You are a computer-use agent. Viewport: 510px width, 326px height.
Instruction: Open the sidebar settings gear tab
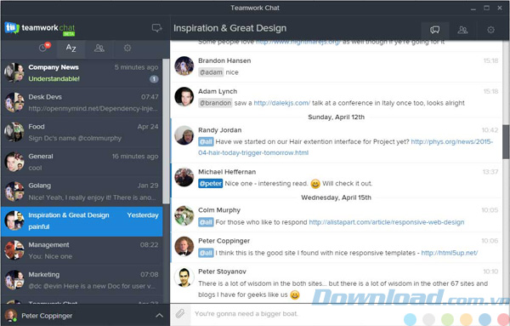coord(127,49)
